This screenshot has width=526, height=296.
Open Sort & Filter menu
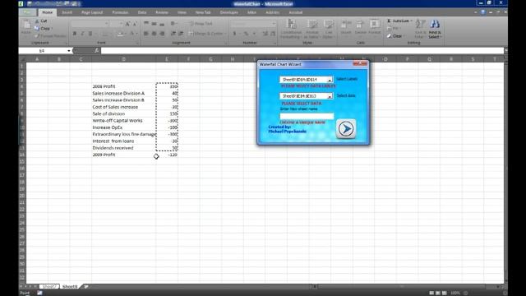pyautogui.click(x=420, y=29)
